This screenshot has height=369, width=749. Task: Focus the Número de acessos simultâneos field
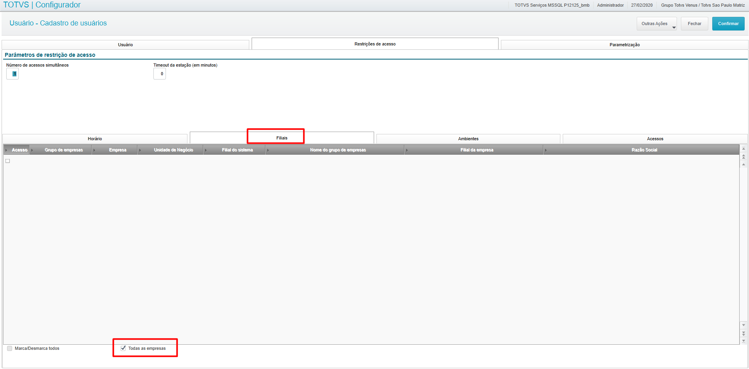[13, 74]
